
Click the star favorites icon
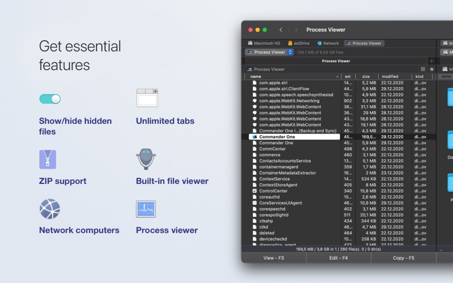(432, 69)
